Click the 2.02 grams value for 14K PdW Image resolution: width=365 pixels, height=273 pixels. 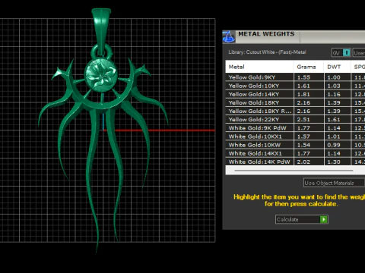tap(303, 162)
